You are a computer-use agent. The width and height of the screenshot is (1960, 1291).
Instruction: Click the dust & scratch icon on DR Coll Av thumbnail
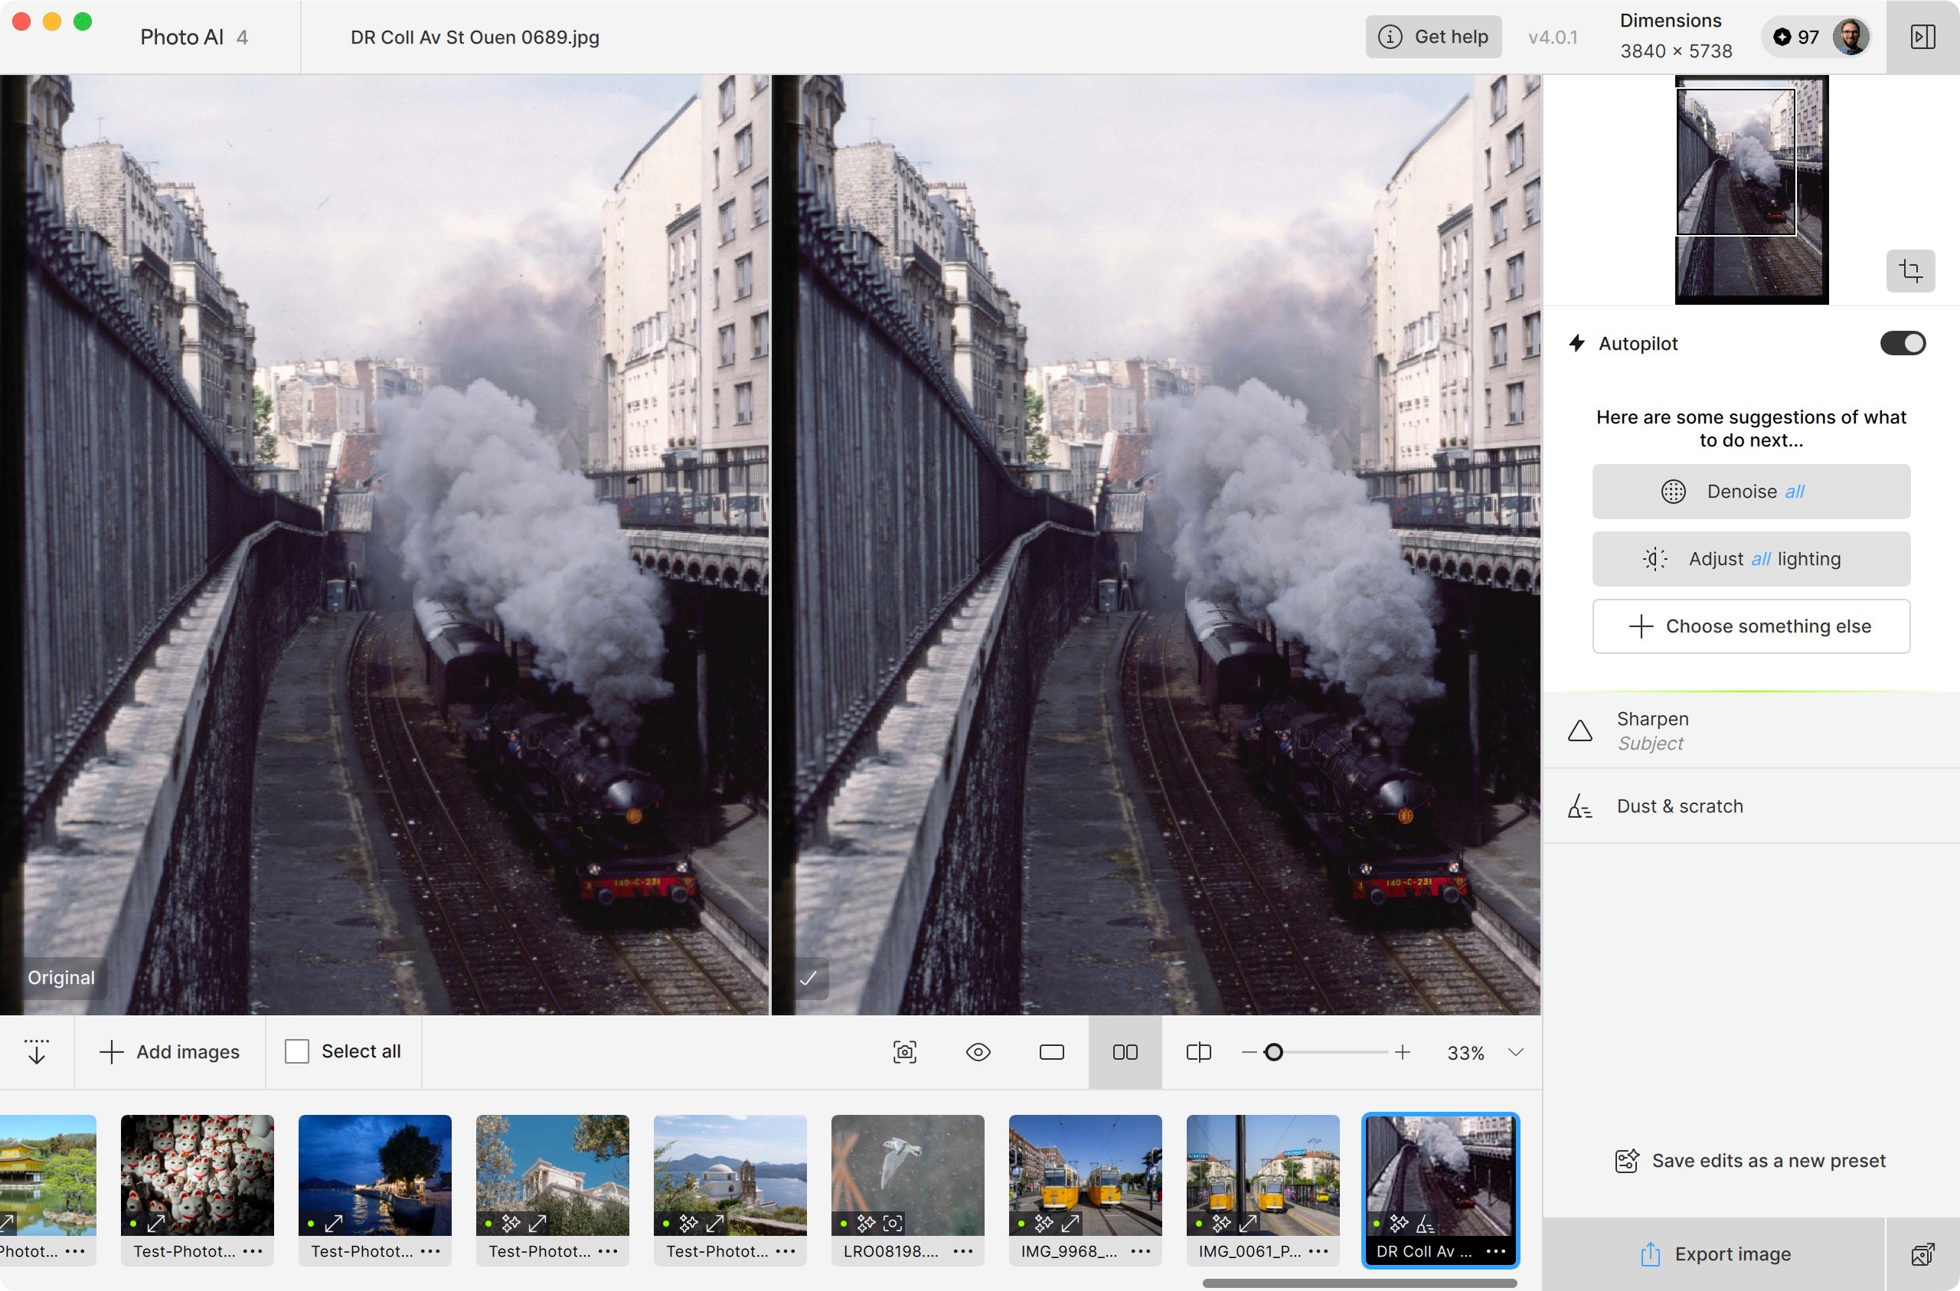1426,1224
